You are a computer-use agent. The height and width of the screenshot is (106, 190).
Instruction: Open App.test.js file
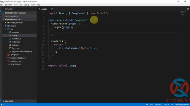click(17, 39)
